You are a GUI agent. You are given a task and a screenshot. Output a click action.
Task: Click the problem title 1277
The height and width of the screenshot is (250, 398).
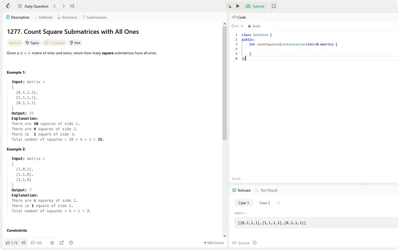coord(73,32)
